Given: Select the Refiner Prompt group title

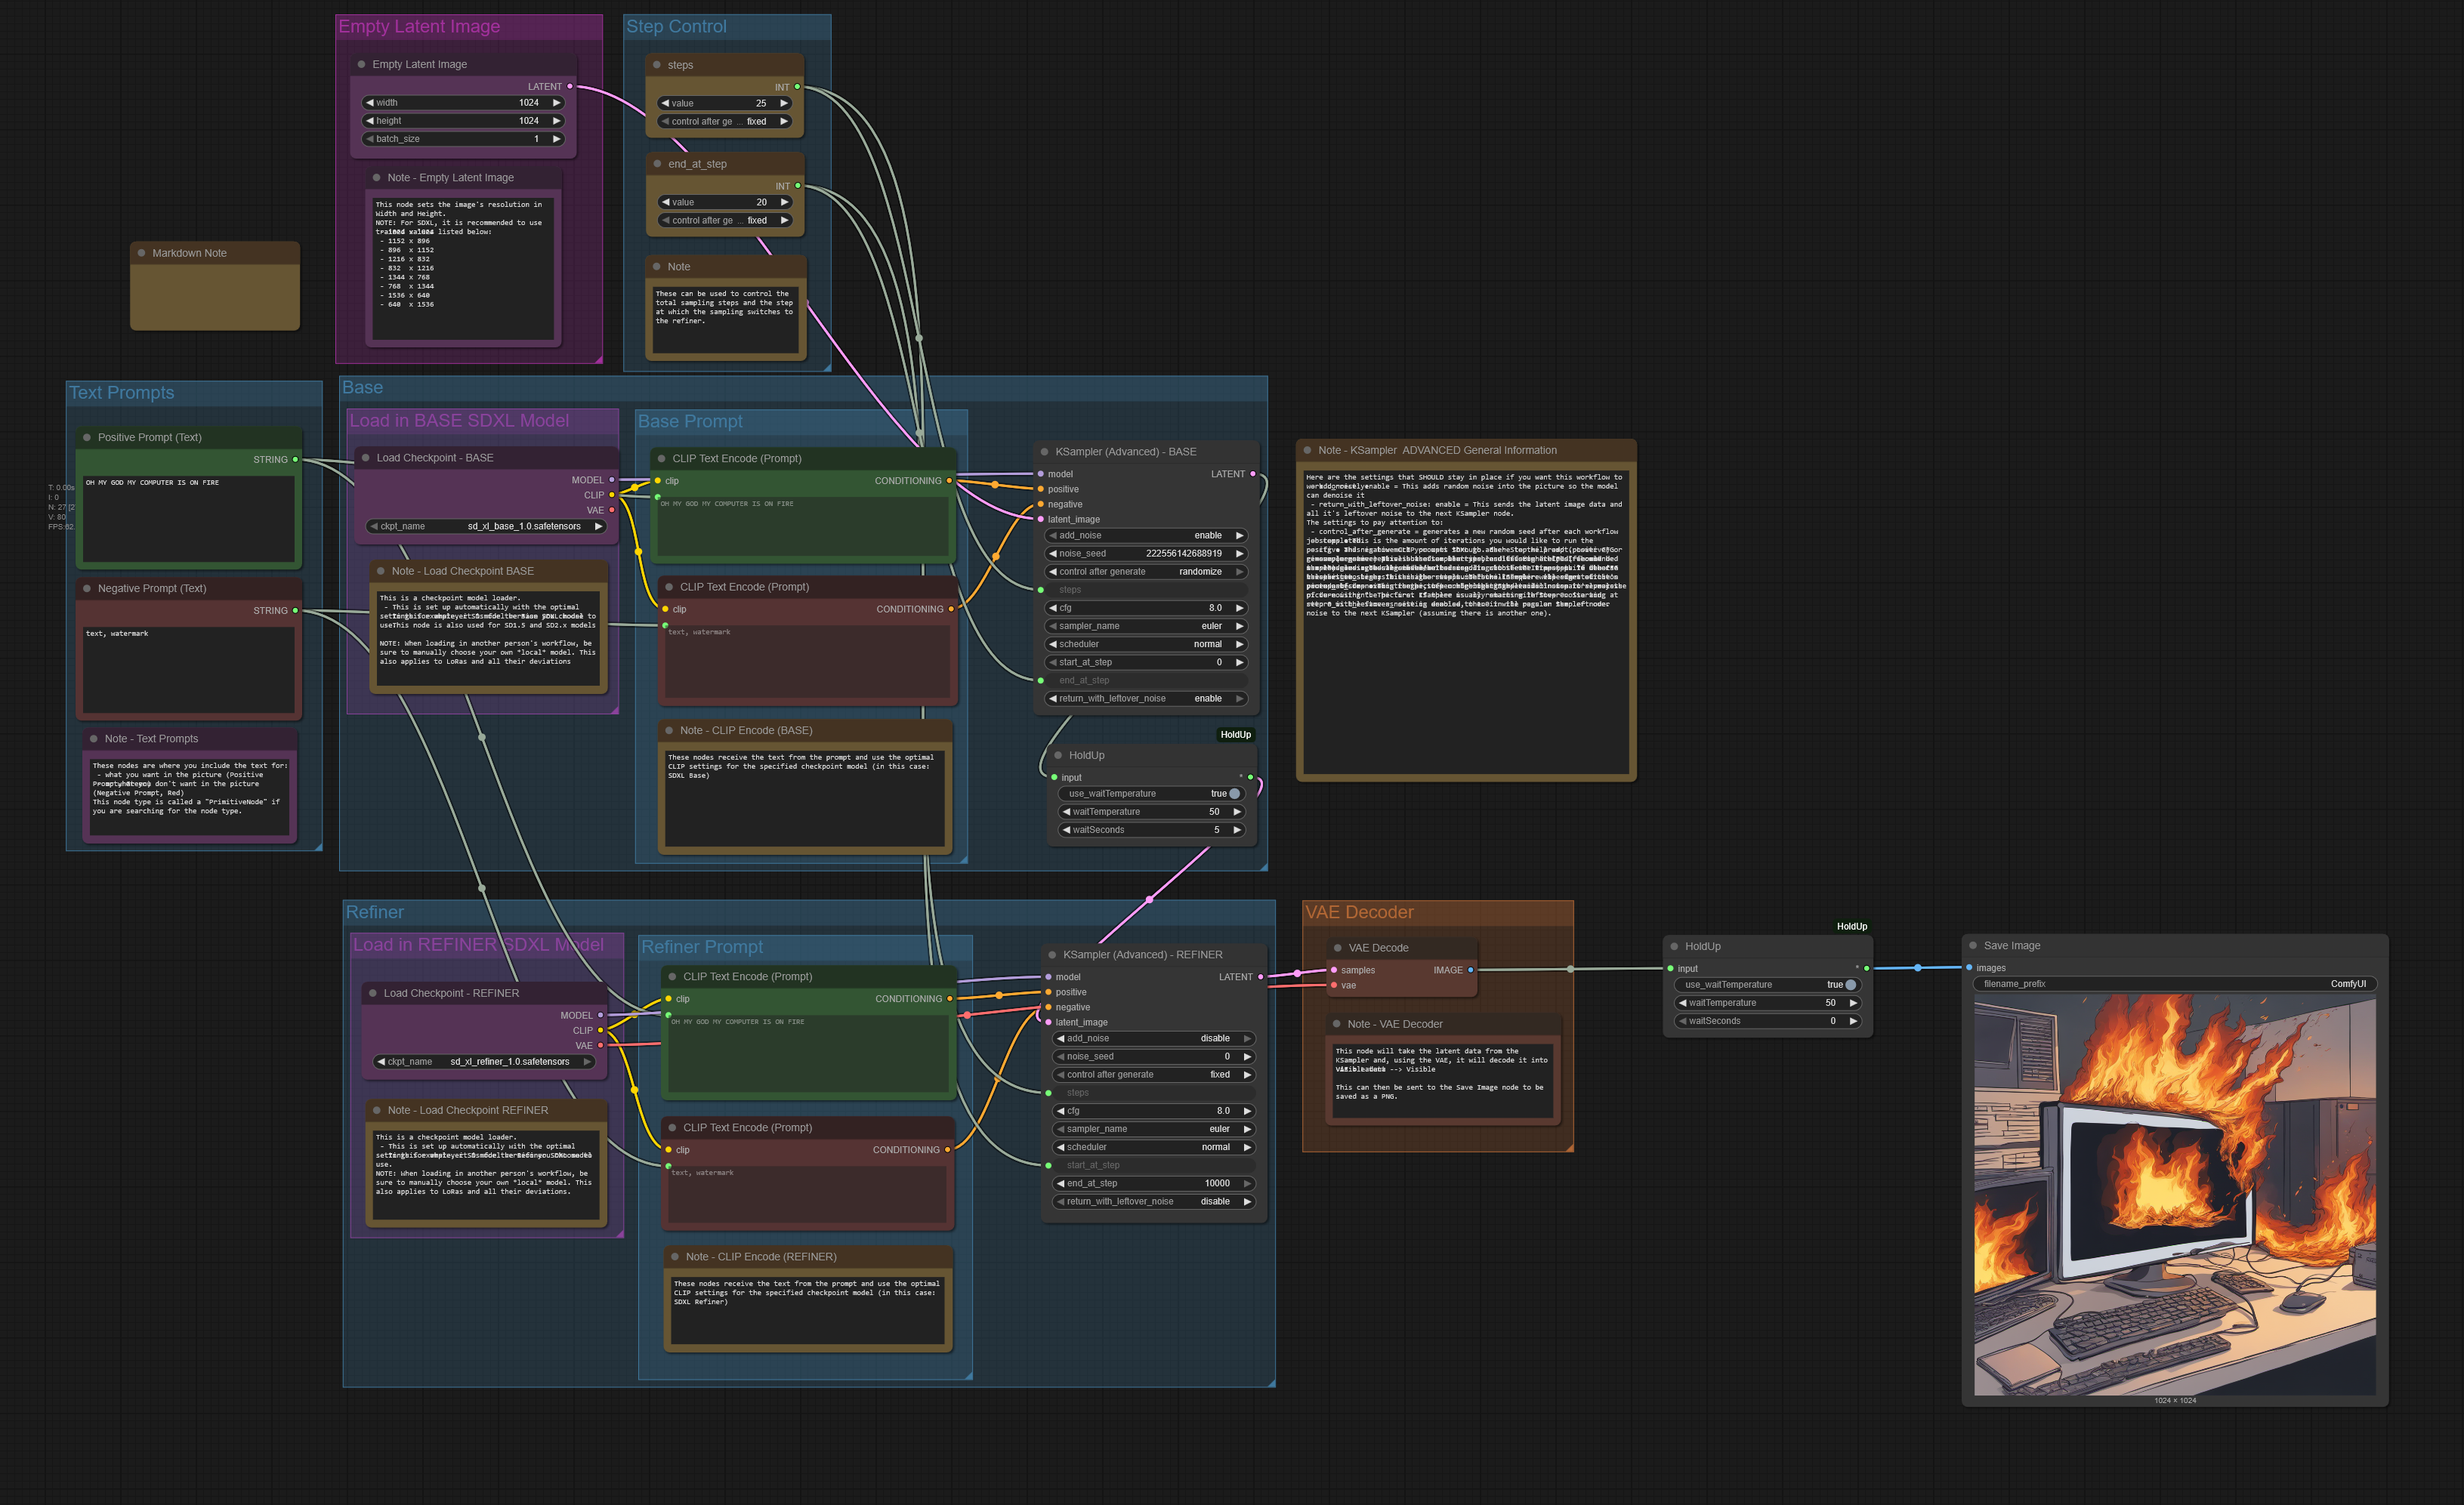Looking at the screenshot, I should coord(702,946).
